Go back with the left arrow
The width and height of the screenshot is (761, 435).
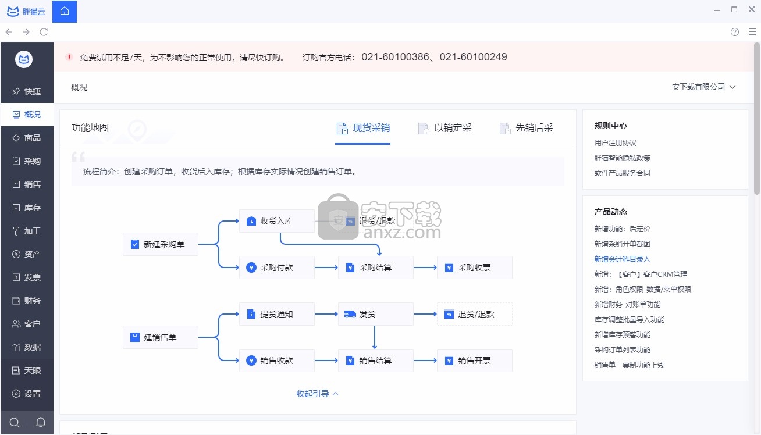tap(9, 32)
